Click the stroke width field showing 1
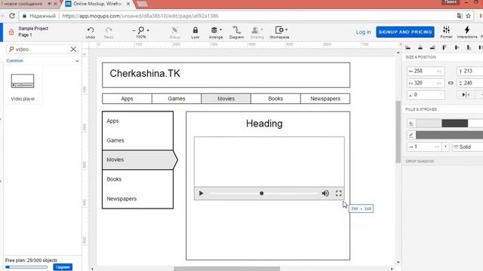The image size is (483, 271). [x=424, y=147]
